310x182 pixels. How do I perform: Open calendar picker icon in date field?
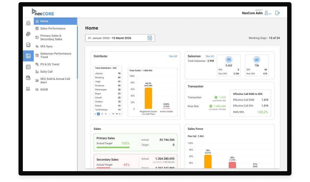pos(150,38)
